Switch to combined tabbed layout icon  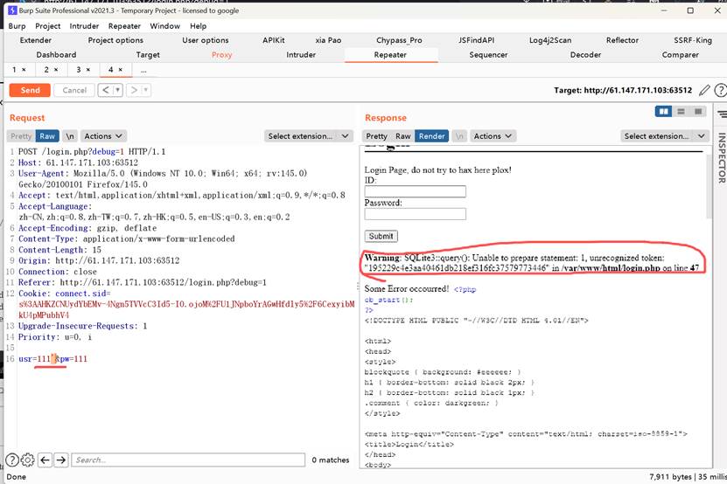pyautogui.click(x=698, y=111)
